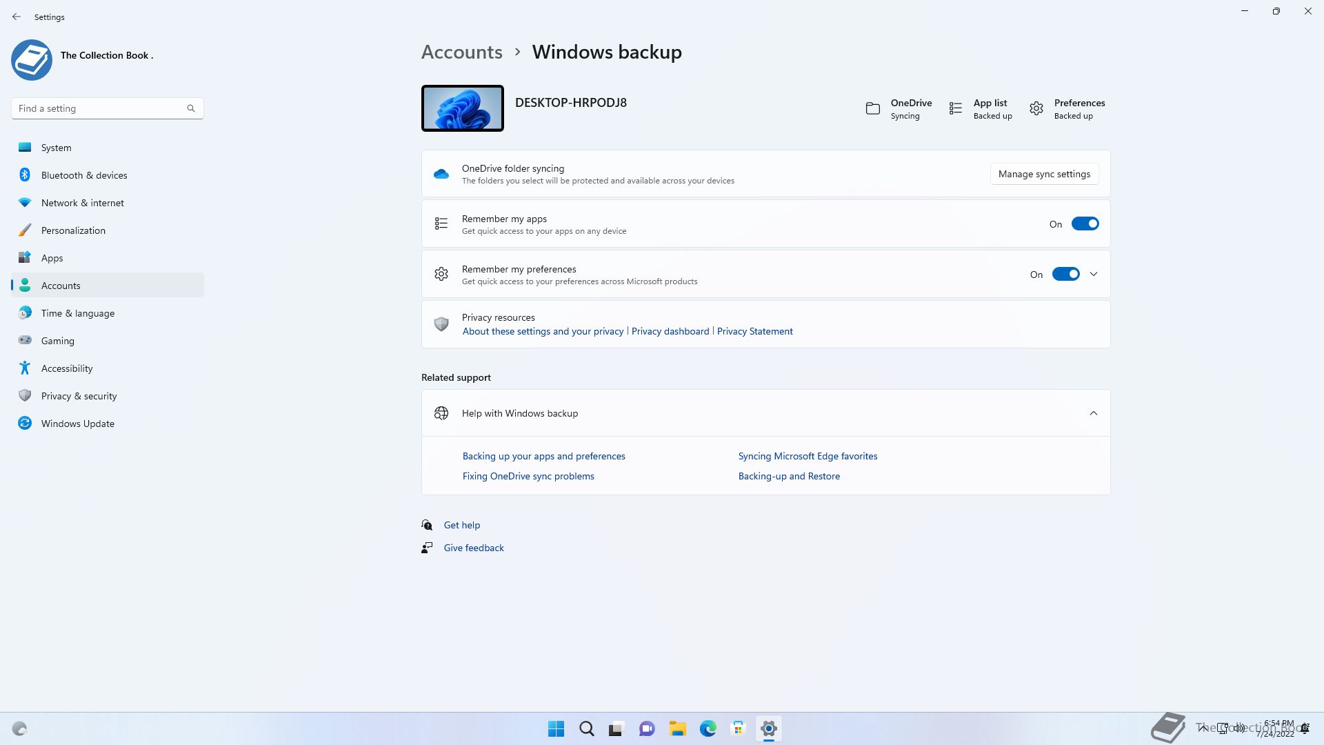Screen dimensions: 1324x745
Task: Open Syncing Microsoft Edge favorites link
Action: point(808,456)
